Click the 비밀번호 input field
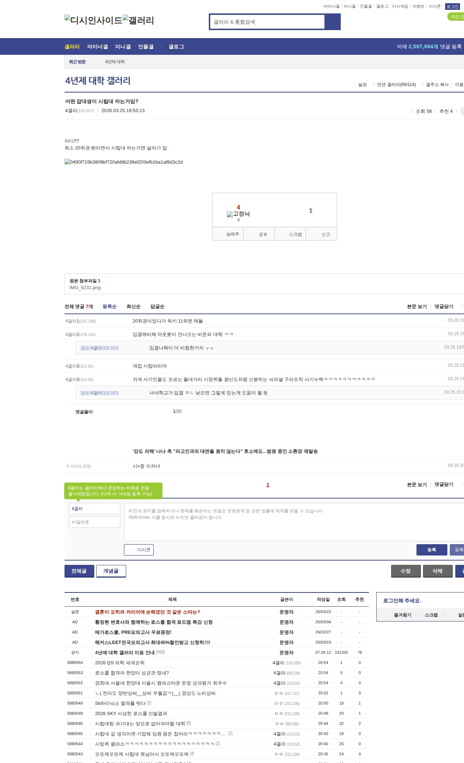 [95, 522]
